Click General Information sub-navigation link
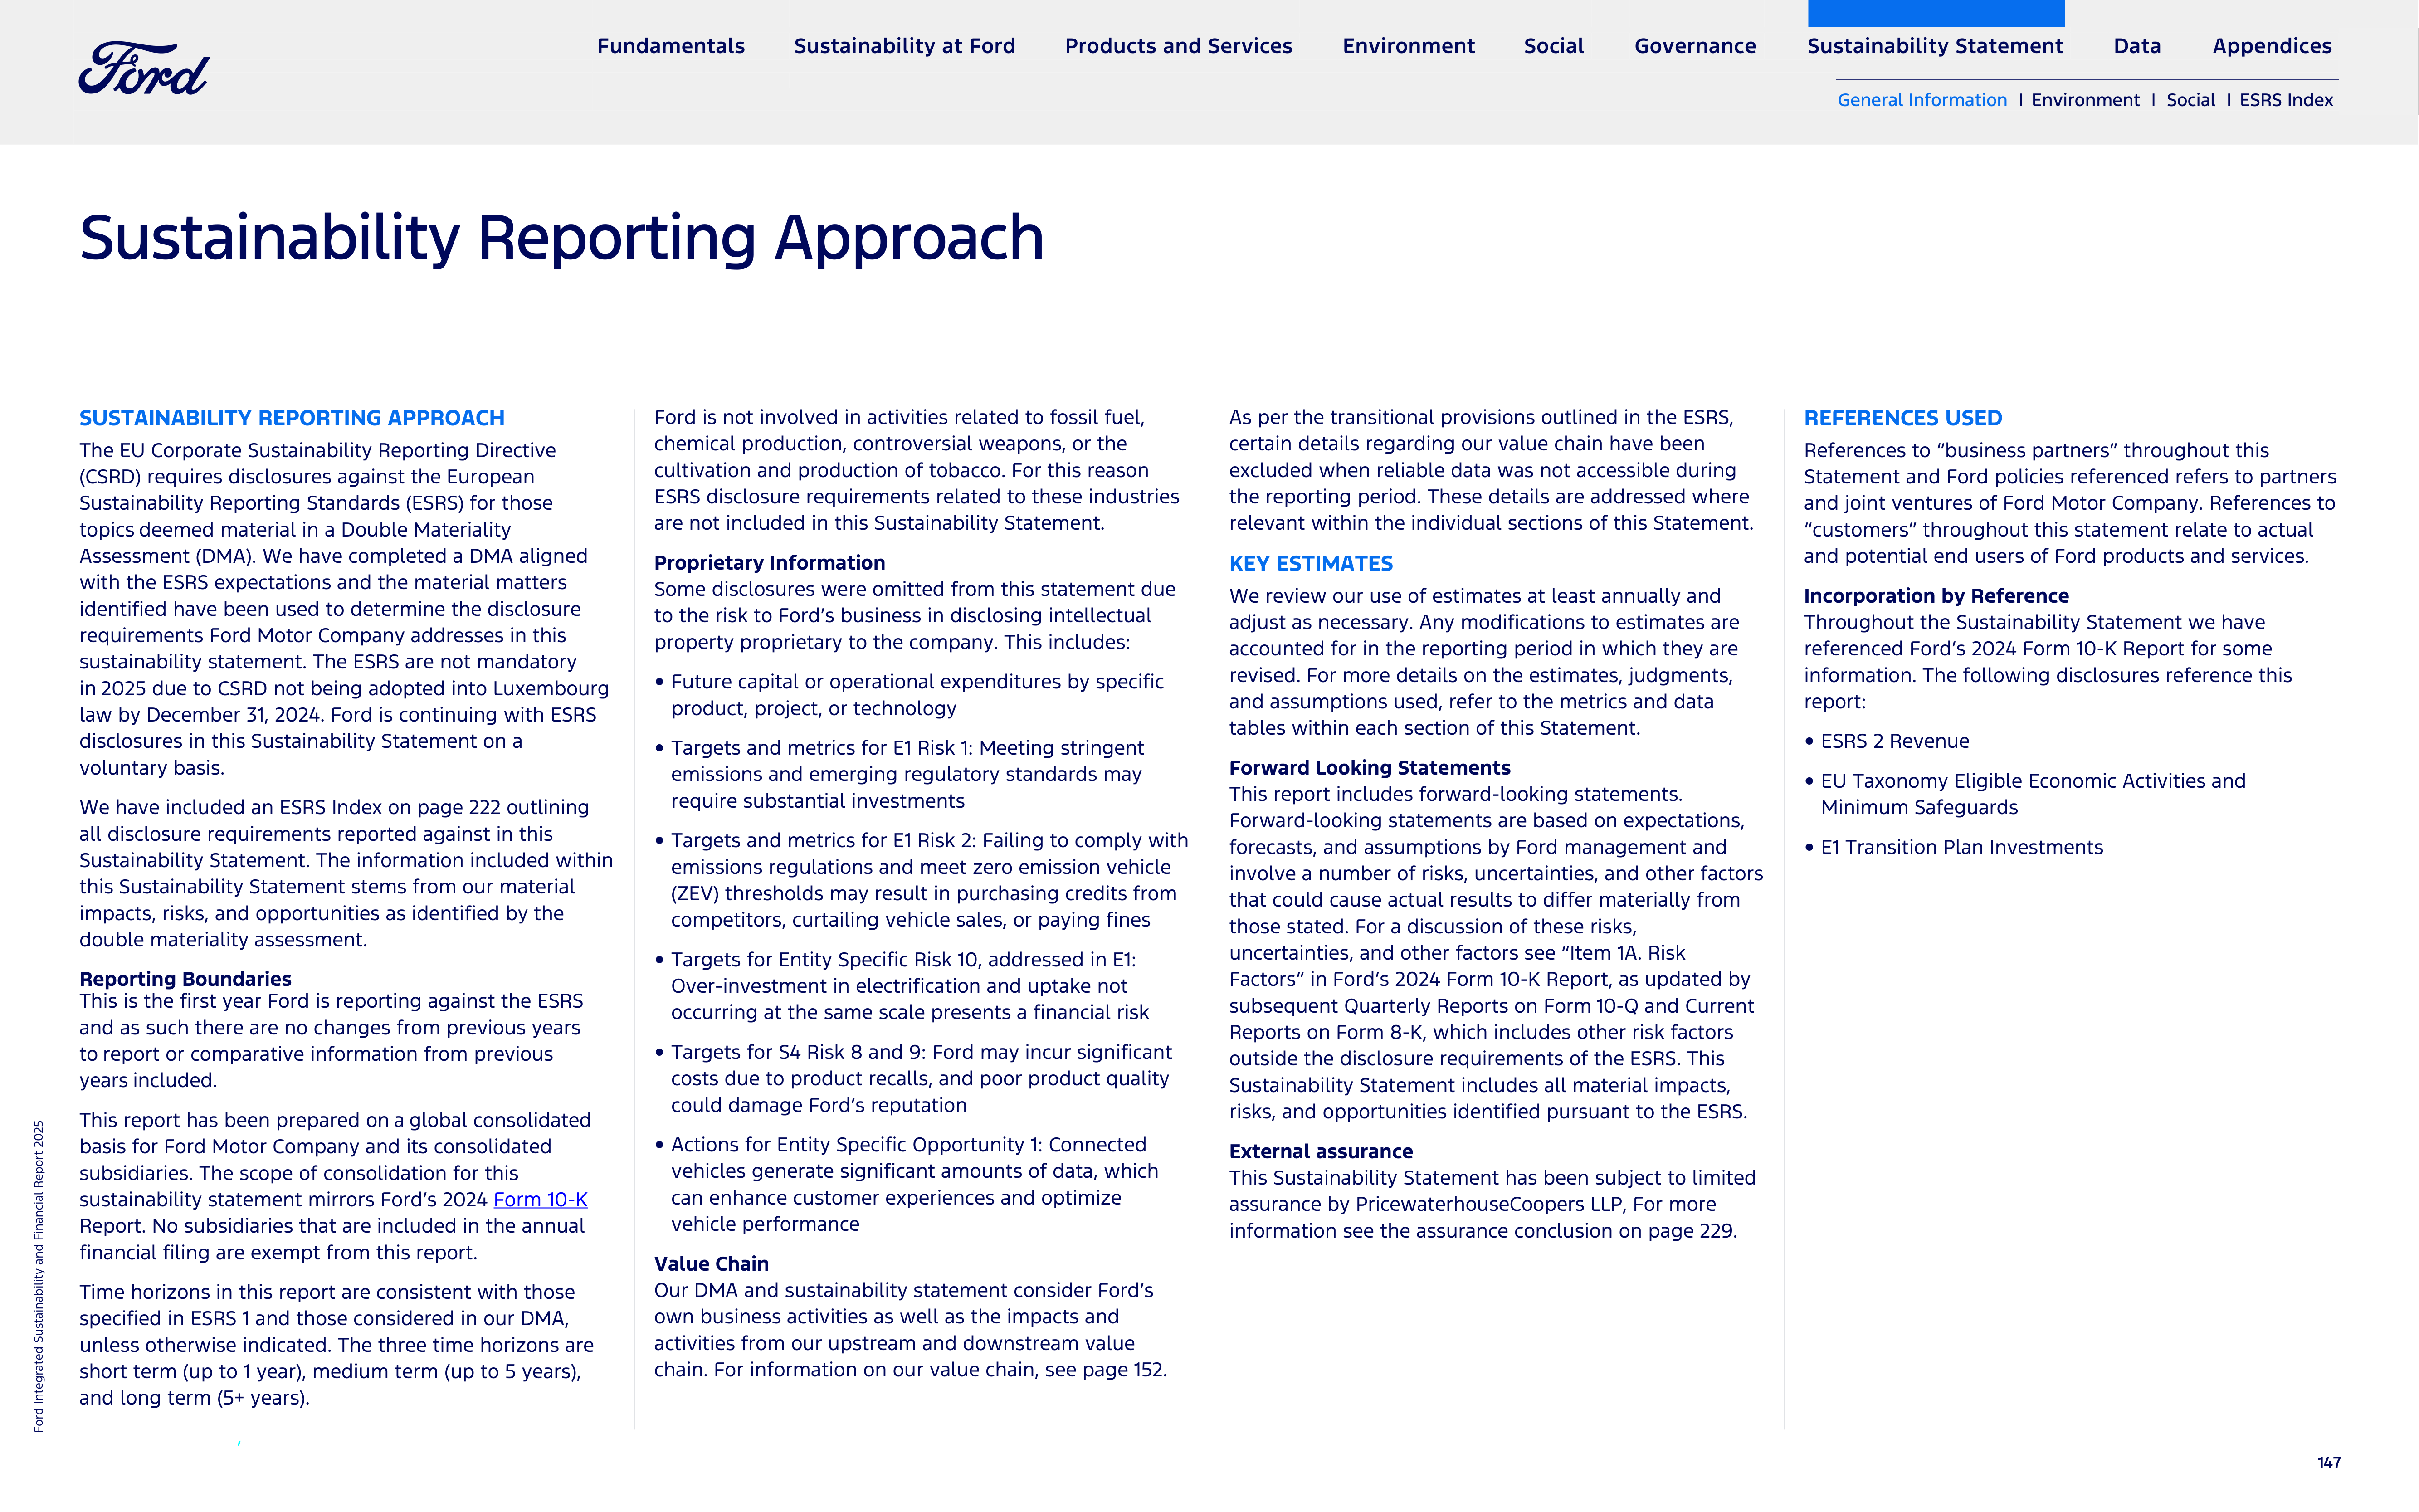This screenshot has width=2419, height=1512. [1922, 100]
